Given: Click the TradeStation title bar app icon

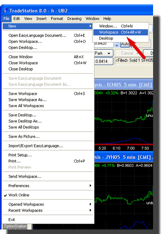Looking at the screenshot, I should tap(5, 11).
